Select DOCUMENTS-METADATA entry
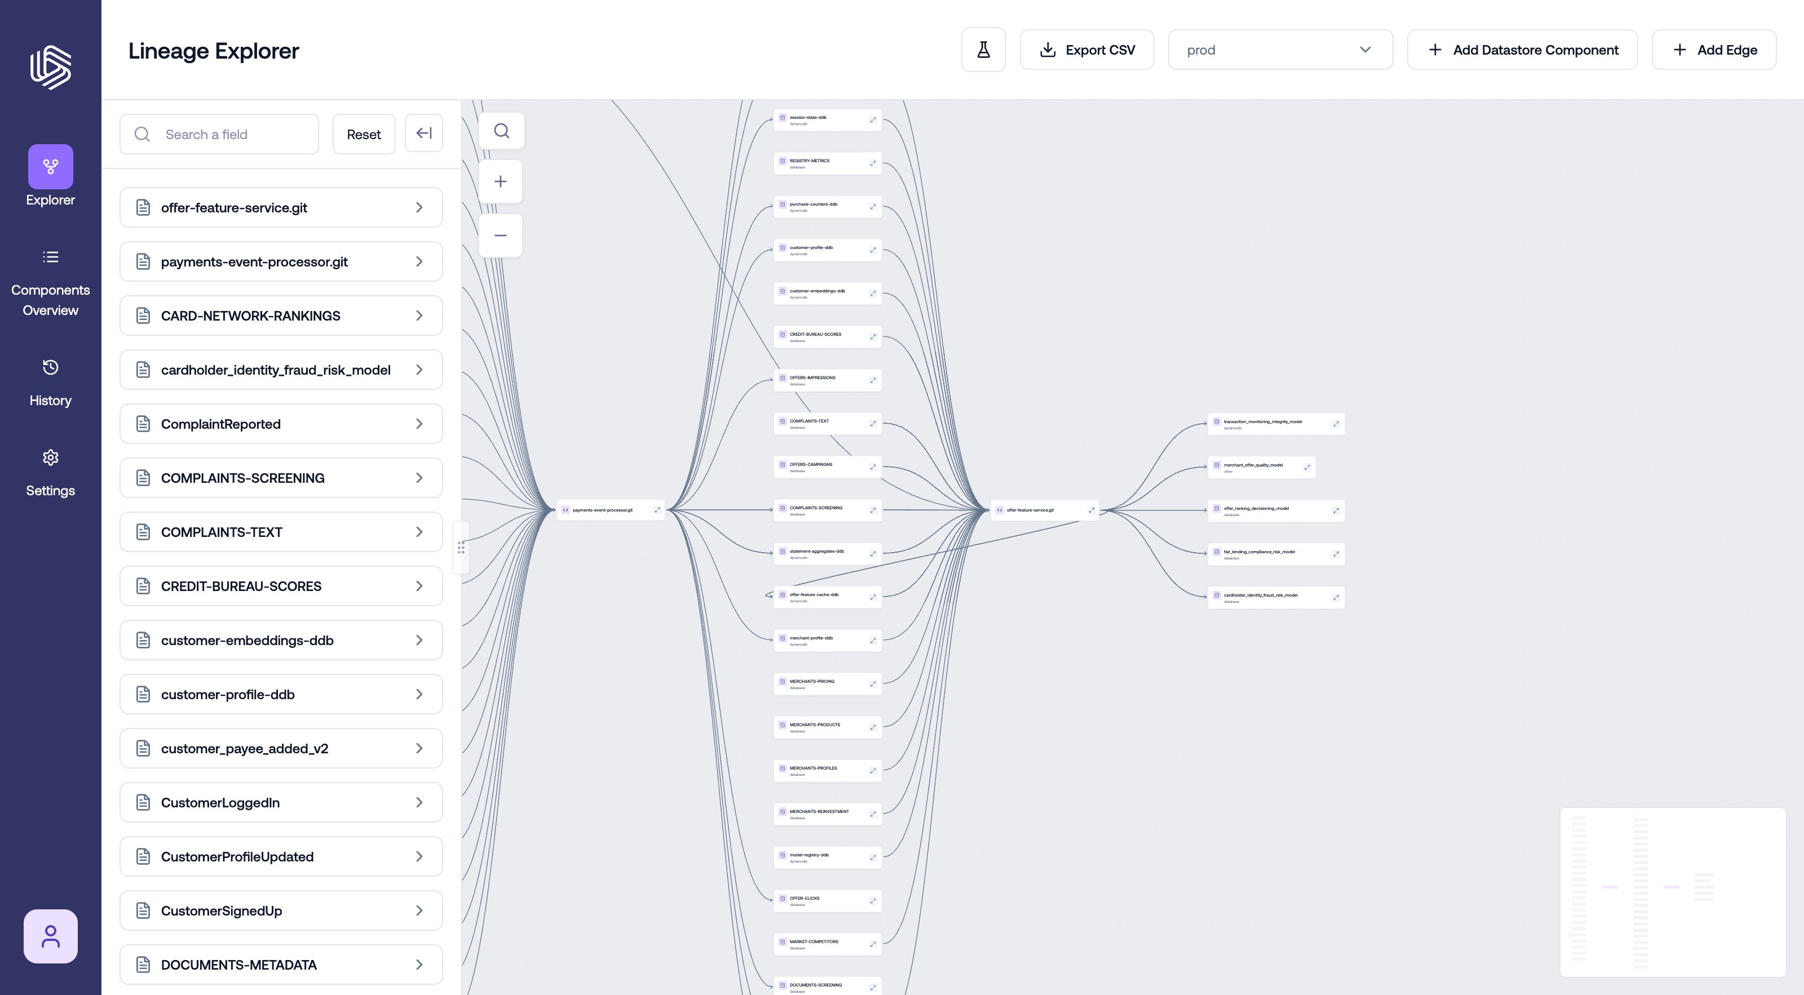1804x995 pixels. click(x=281, y=965)
